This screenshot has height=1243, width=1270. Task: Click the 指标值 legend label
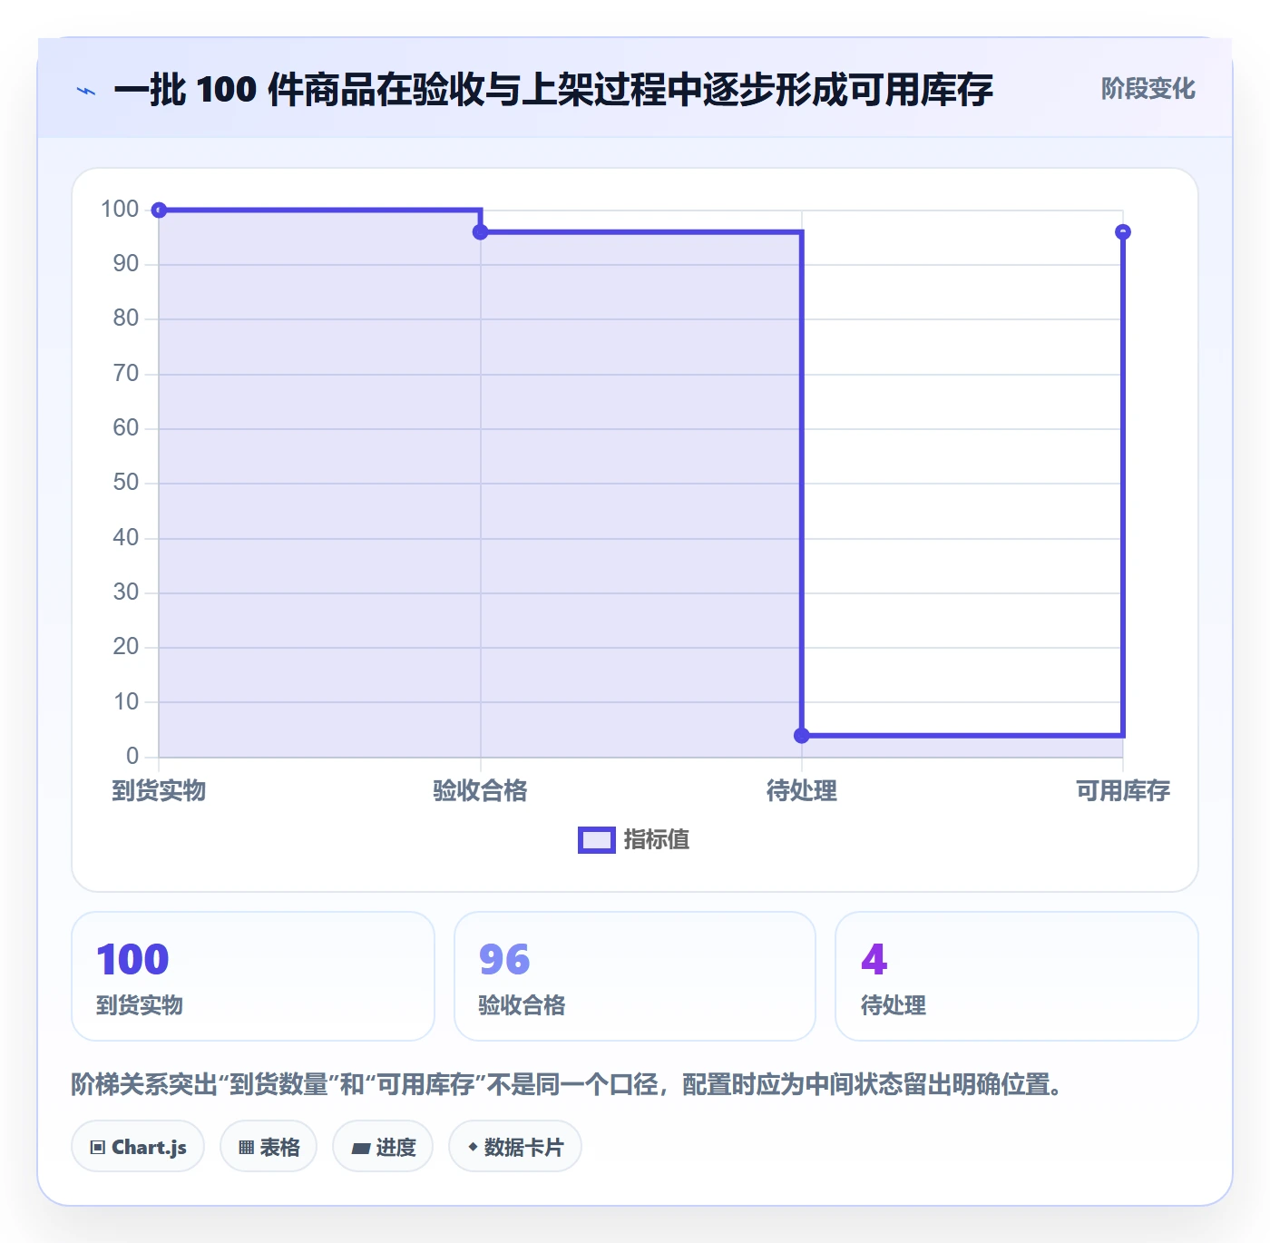pyautogui.click(x=656, y=840)
